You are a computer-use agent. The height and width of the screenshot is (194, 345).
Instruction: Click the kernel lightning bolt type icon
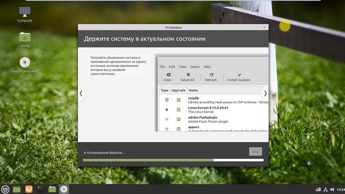coord(167,109)
